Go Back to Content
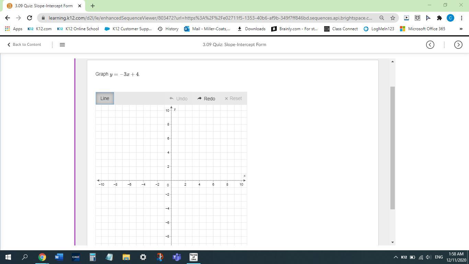469x264 pixels. 23,44
